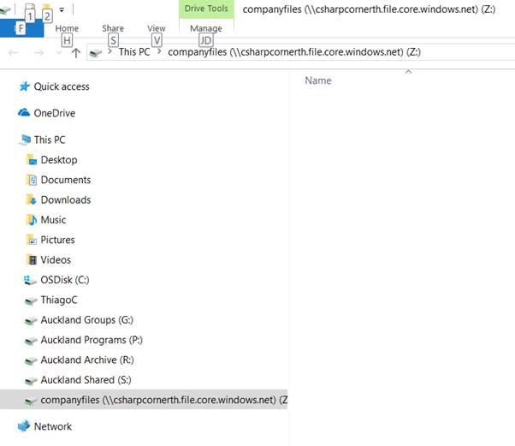This screenshot has width=515, height=446.
Task: Open Videos in the sidebar
Action: point(56,260)
